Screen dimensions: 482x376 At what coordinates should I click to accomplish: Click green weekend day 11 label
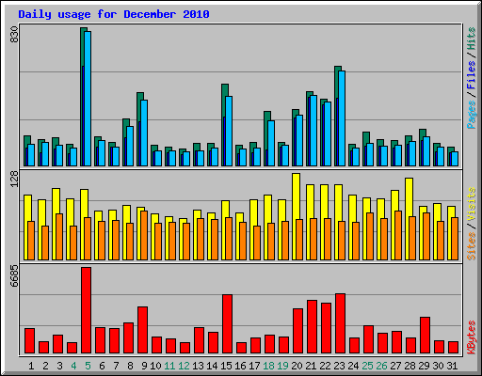169,366
